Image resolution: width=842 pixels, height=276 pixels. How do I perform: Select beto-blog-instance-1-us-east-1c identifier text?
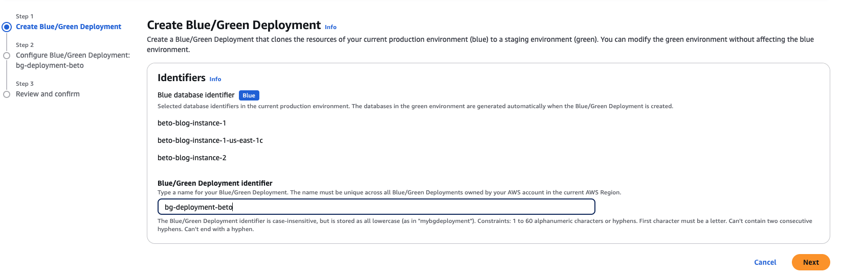click(210, 140)
